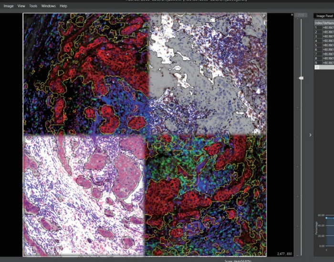Image resolution: width=334 pixels, height=262 pixels.
Task: Expand the side panel with the chevron arrow
Action: point(310,135)
